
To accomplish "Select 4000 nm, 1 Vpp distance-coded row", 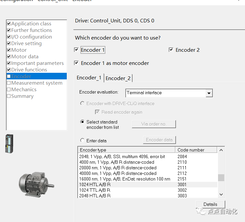I will [x=148, y=162].
